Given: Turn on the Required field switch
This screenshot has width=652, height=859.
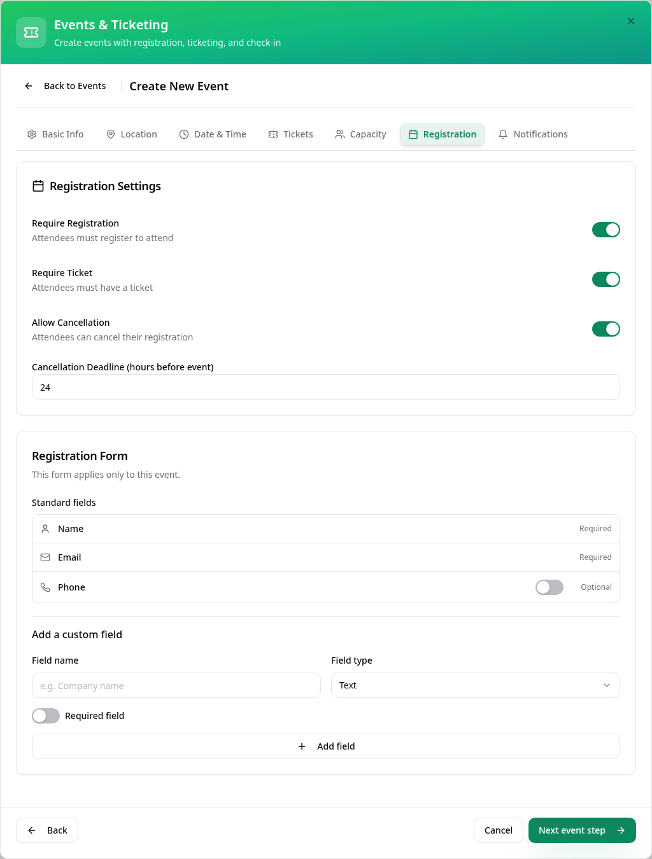Looking at the screenshot, I should click(x=46, y=716).
